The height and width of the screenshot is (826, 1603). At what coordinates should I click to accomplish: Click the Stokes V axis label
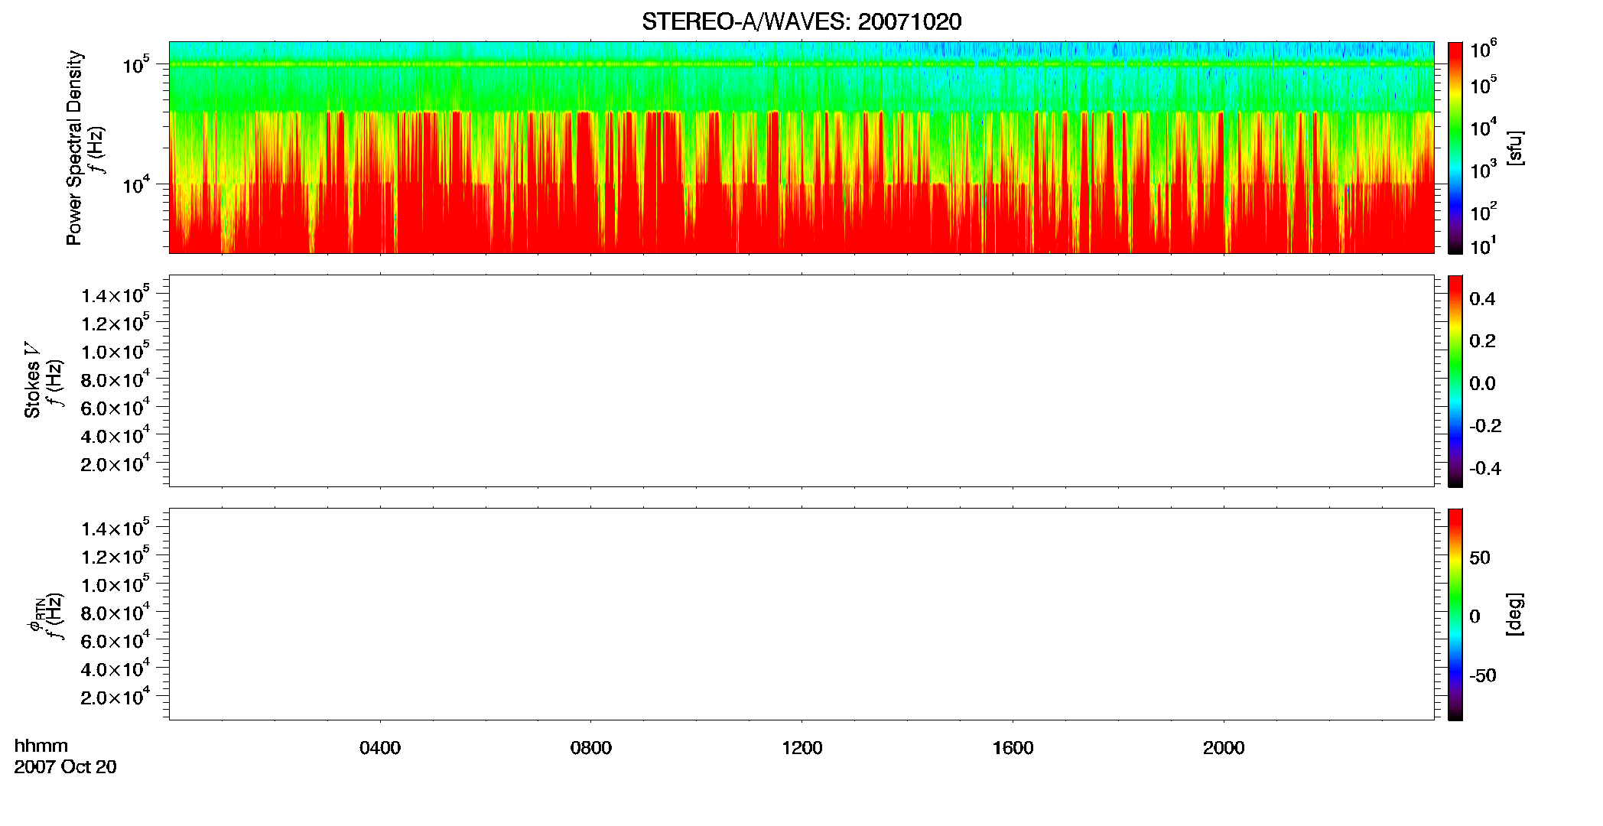(32, 380)
